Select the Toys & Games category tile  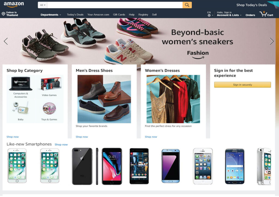coord(49,111)
